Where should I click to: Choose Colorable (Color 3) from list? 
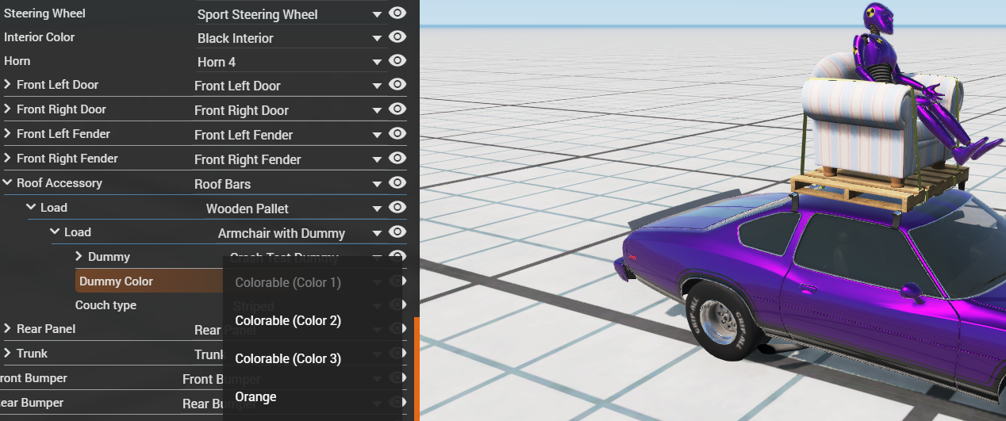pyautogui.click(x=313, y=358)
